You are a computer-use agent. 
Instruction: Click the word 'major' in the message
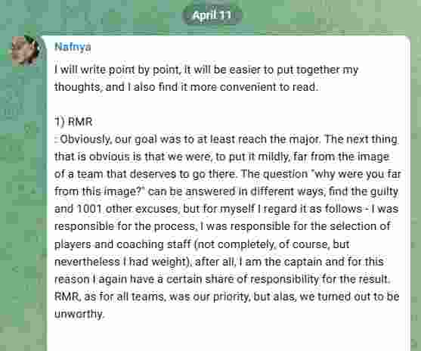304,139
